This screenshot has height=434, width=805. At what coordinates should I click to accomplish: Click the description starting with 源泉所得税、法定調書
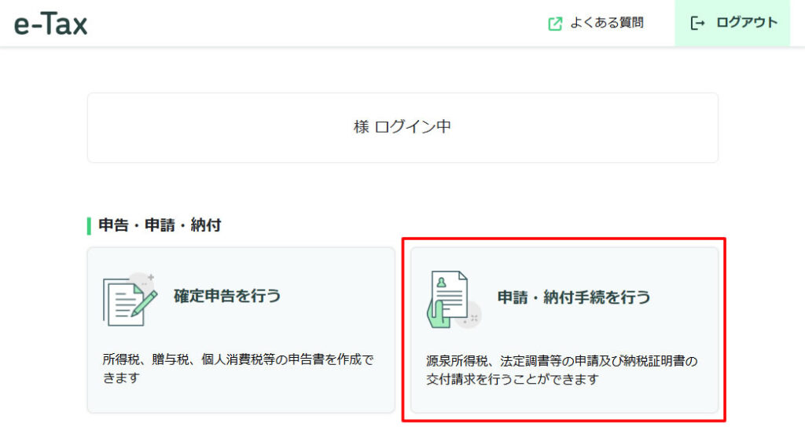(x=561, y=370)
